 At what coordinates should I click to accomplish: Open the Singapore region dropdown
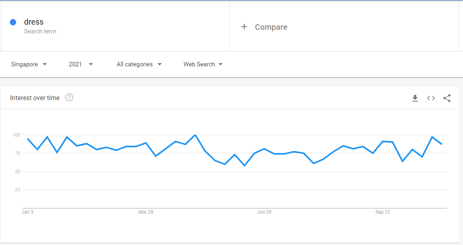(29, 64)
